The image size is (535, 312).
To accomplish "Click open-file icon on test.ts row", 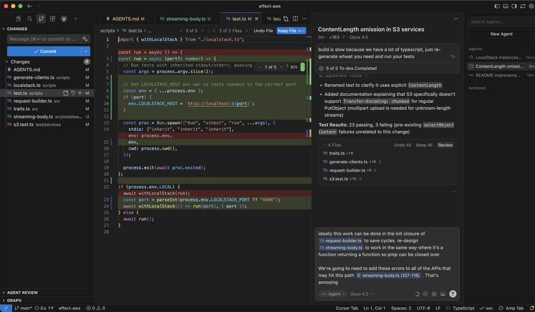I will [66, 93].
